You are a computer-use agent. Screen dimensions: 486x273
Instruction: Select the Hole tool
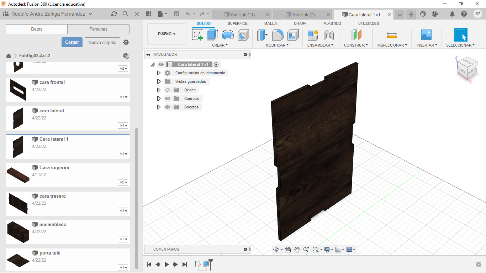[x=243, y=35]
